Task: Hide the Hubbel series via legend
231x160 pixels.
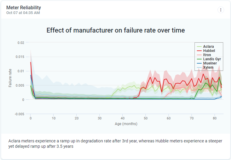Action: coord(209,51)
